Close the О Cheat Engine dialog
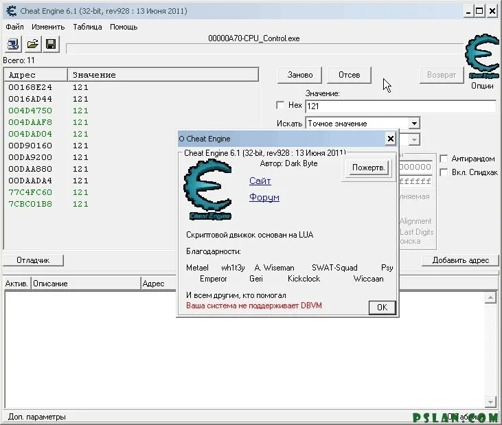Viewport: 502px width, 425px height. (x=391, y=139)
